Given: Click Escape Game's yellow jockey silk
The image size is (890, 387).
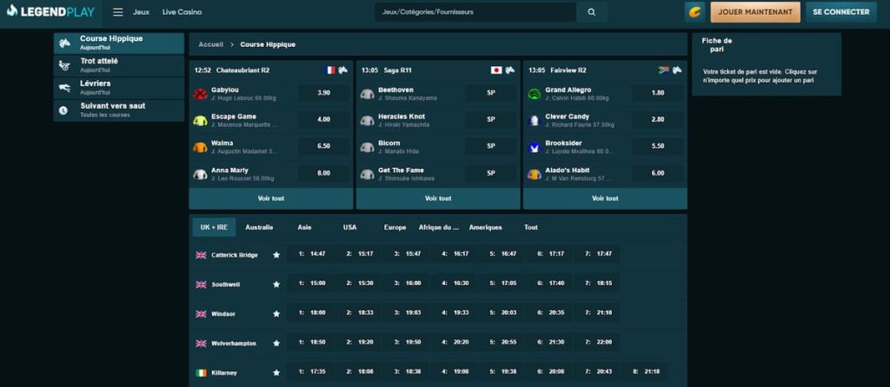Looking at the screenshot, I should (200, 121).
